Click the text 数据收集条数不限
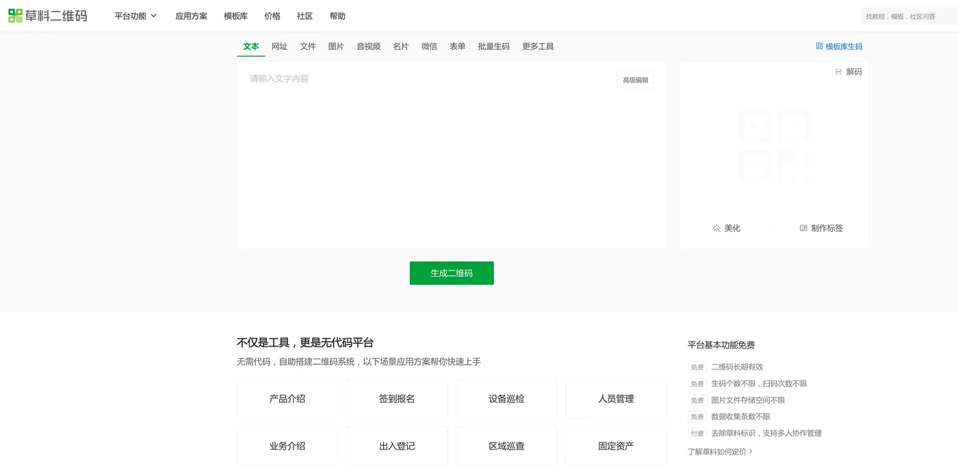958x468 pixels. click(x=740, y=417)
